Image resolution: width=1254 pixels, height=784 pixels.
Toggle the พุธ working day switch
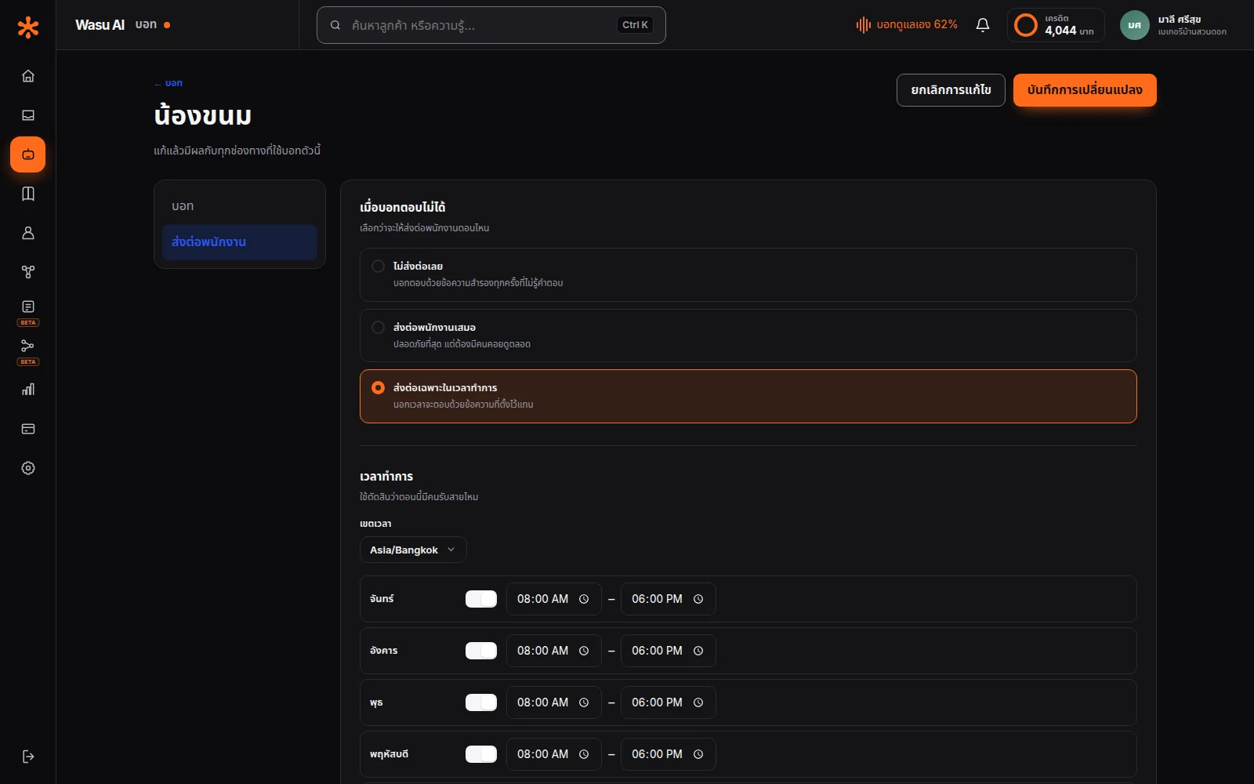pyautogui.click(x=481, y=702)
